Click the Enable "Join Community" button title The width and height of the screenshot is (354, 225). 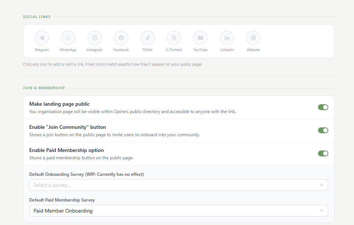(x=68, y=127)
